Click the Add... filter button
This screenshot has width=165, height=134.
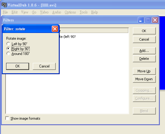(x=144, y=51)
